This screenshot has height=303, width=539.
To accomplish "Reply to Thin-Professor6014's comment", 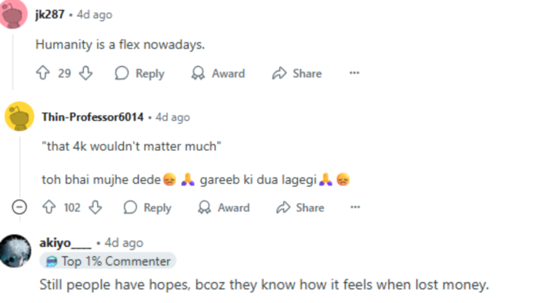I will point(148,208).
